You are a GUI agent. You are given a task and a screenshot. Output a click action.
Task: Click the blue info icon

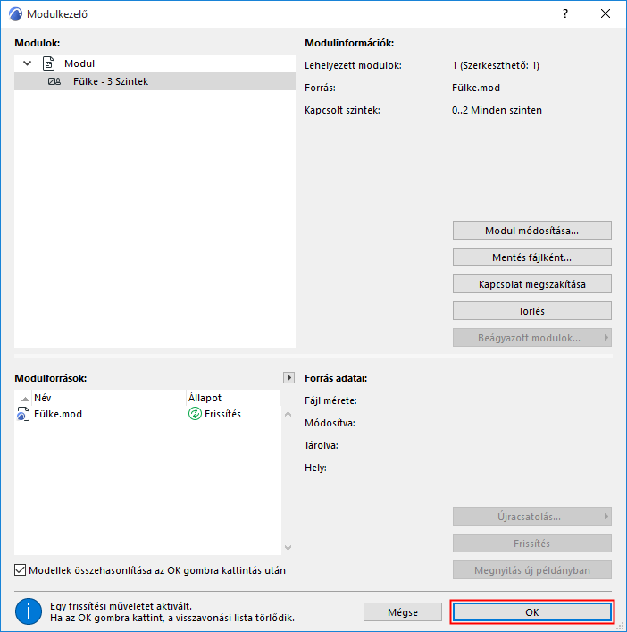click(x=29, y=611)
